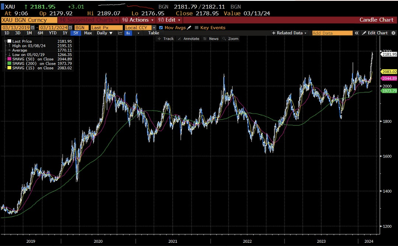Select the 1M time range
This screenshot has width=398, height=246.
coord(29,33)
